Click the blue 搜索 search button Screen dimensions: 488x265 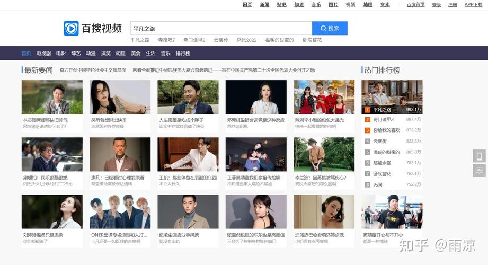(330, 28)
